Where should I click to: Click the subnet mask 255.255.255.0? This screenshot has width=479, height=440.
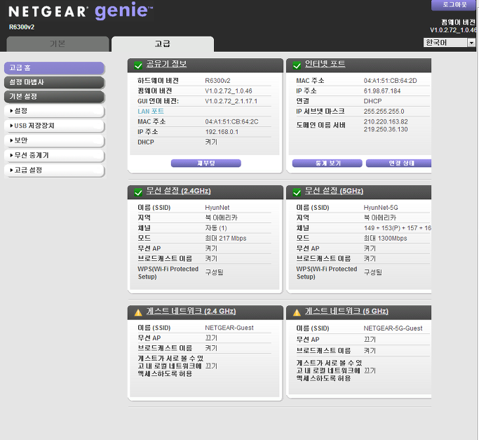click(384, 112)
